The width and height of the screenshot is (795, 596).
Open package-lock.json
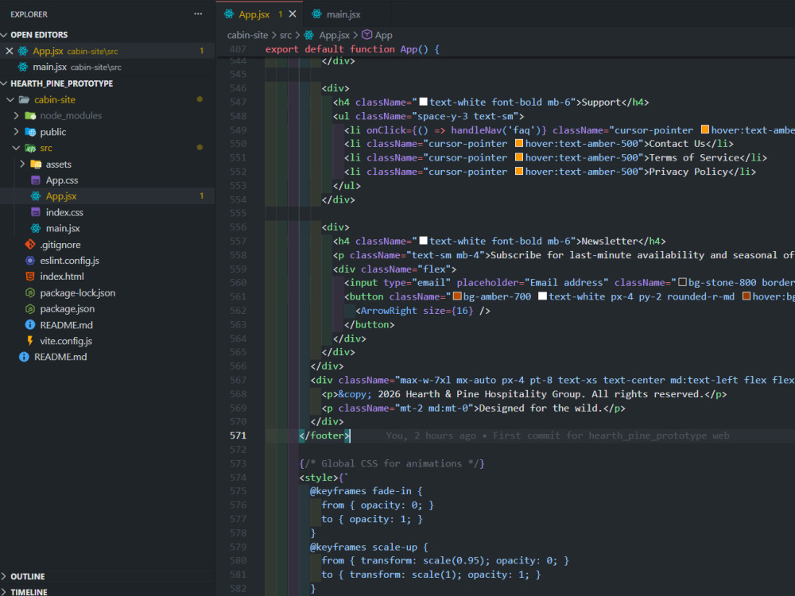coord(78,292)
